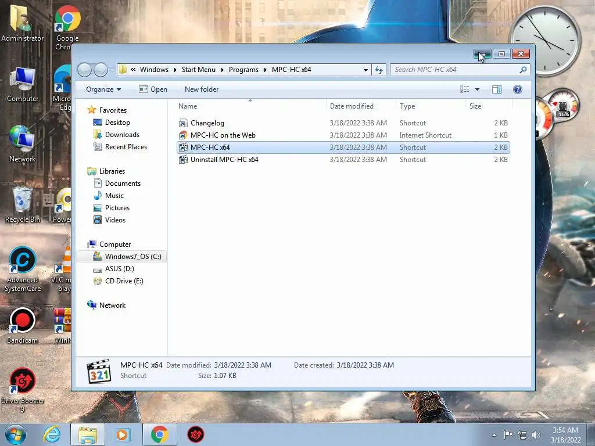Toggle the preview pane button

point(497,89)
